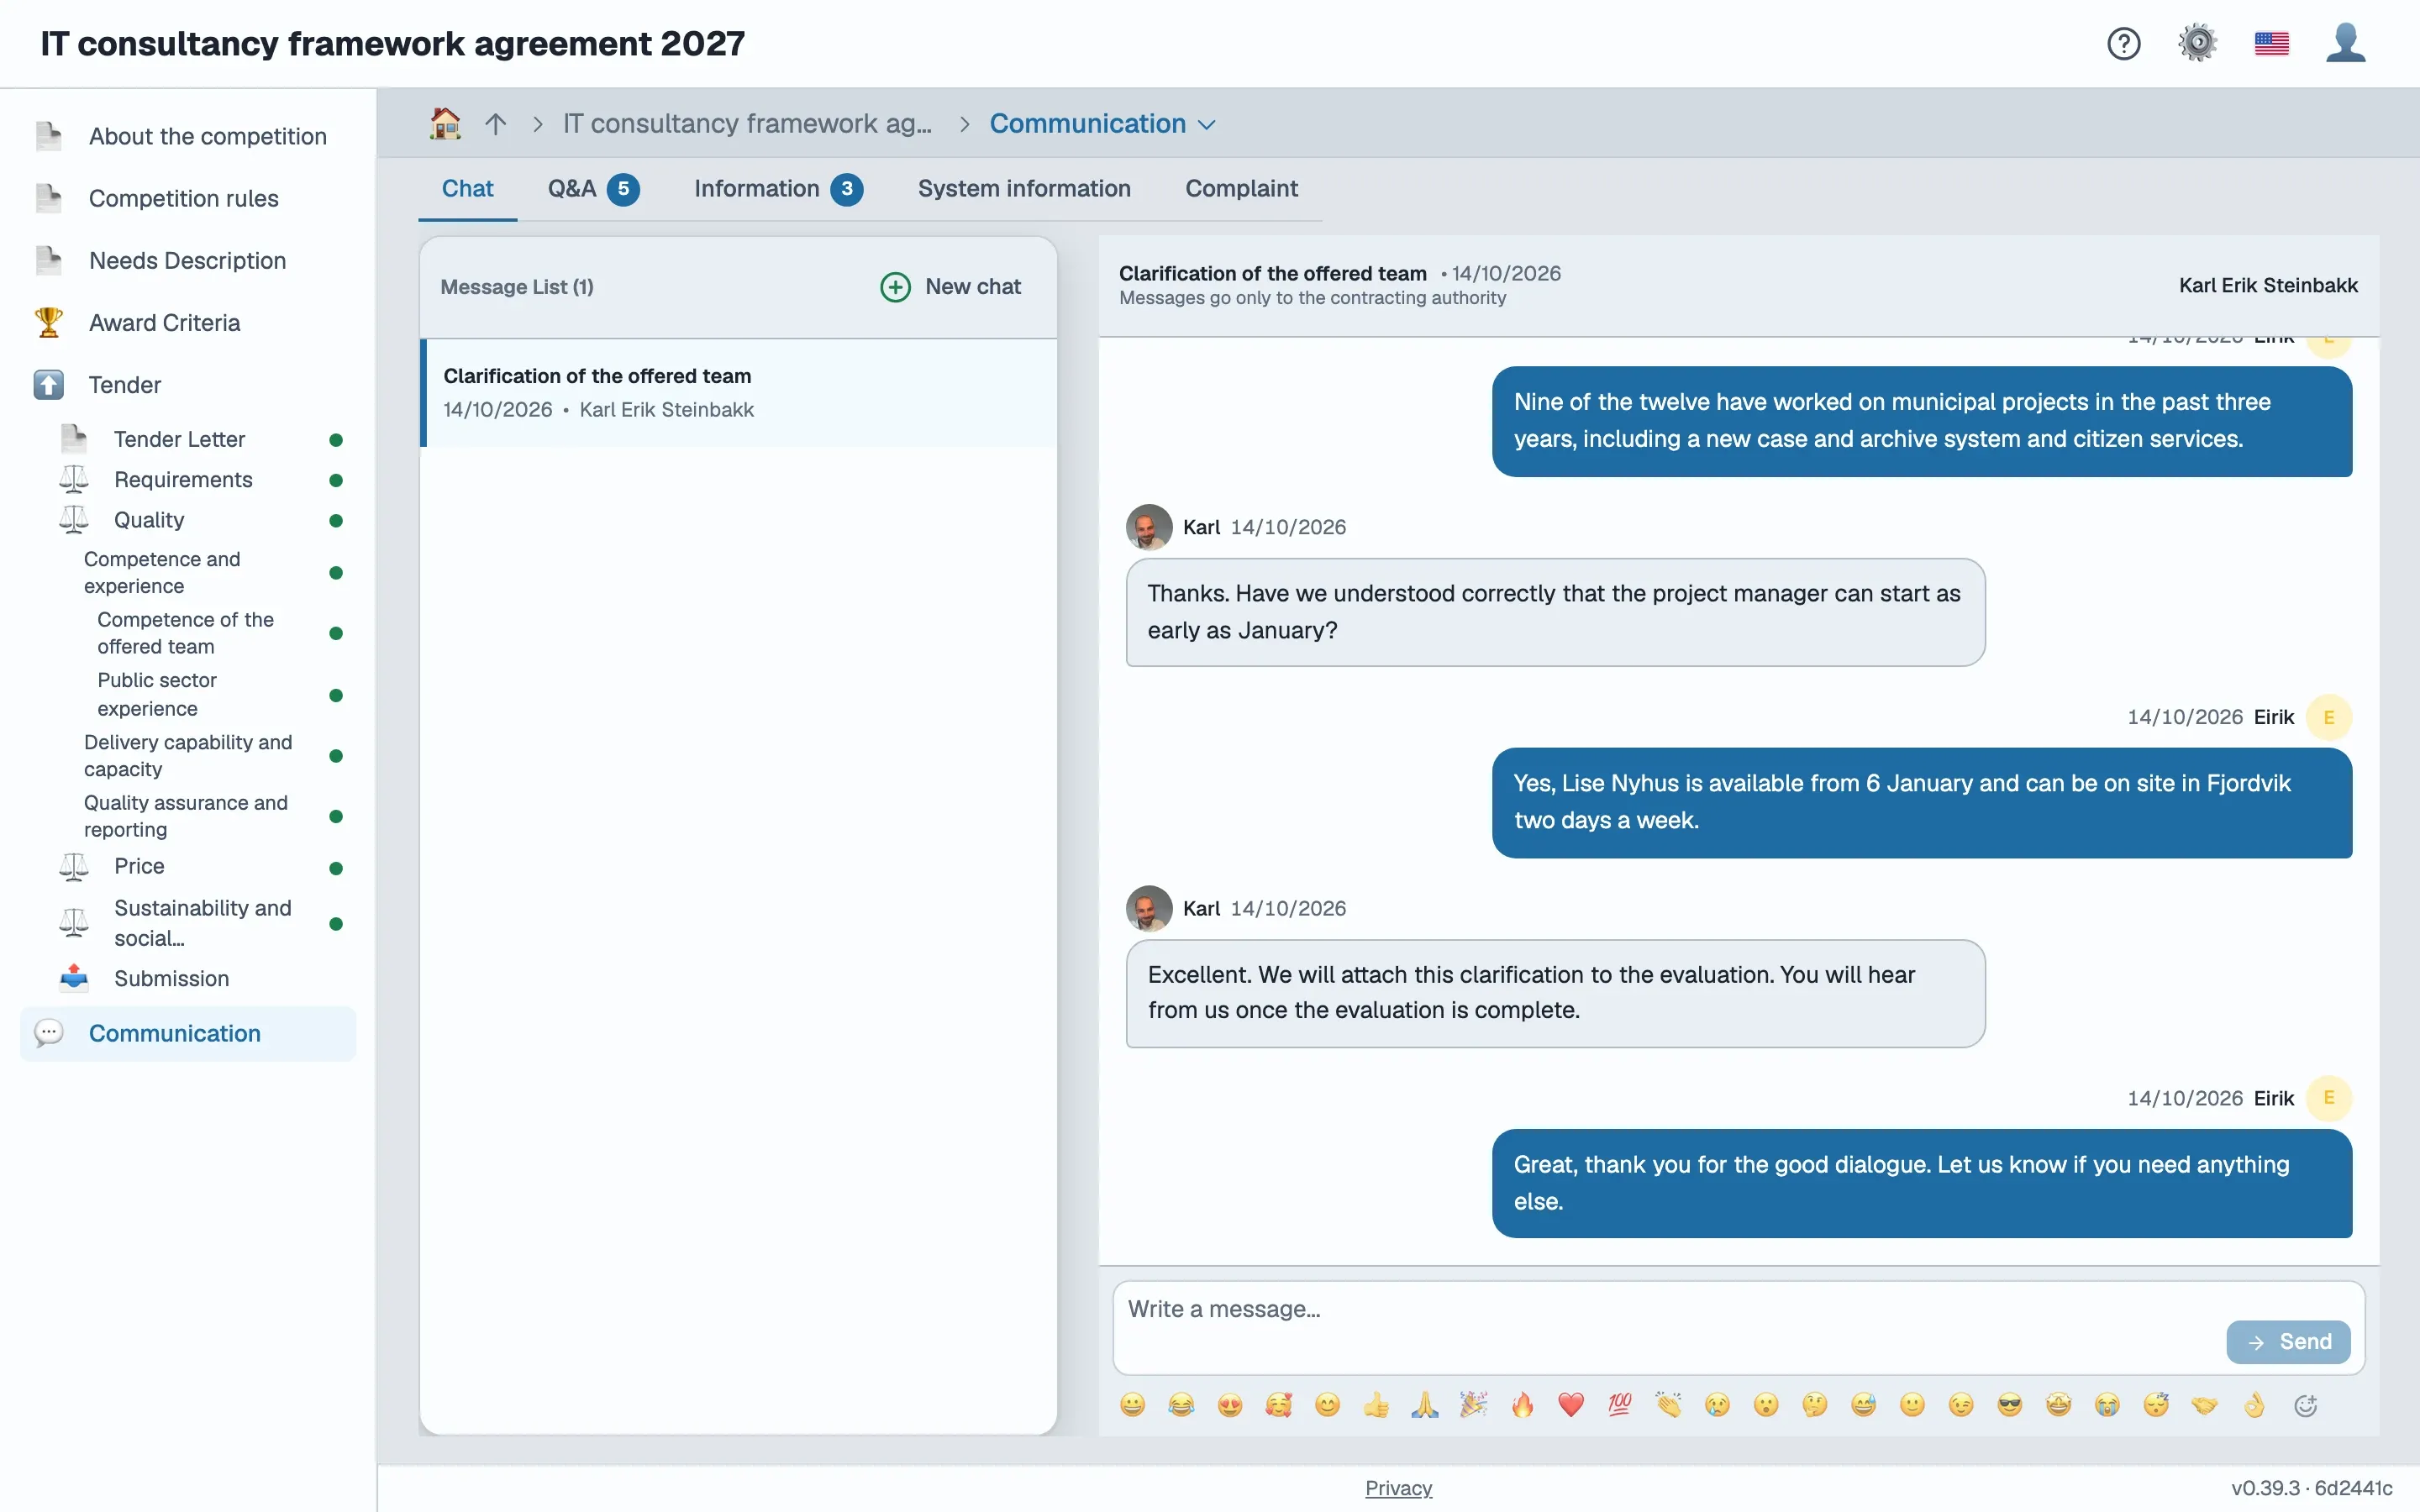Insert the tears of joy emoji
Image resolution: width=2420 pixels, height=1512 pixels.
pyautogui.click(x=1181, y=1405)
